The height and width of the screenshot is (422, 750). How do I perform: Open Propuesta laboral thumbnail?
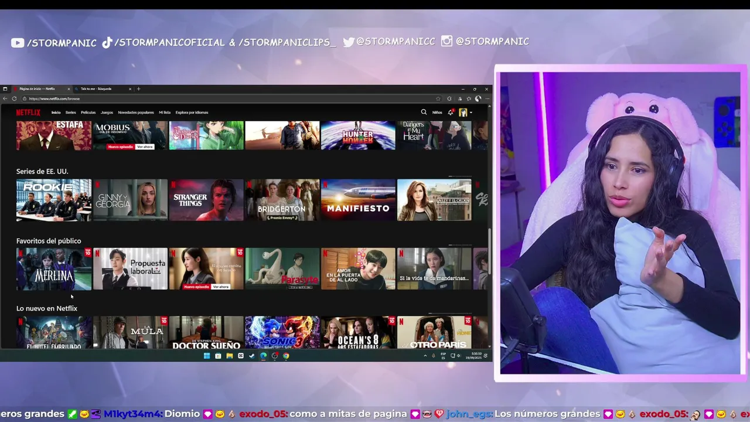[130, 268]
